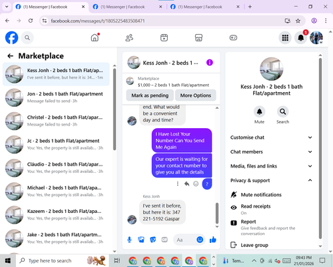
Task: Open the Michael conversation
Action: pyautogui.click(x=56, y=192)
